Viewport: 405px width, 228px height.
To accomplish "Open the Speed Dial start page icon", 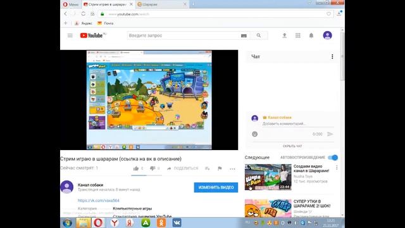I will 92,14.
